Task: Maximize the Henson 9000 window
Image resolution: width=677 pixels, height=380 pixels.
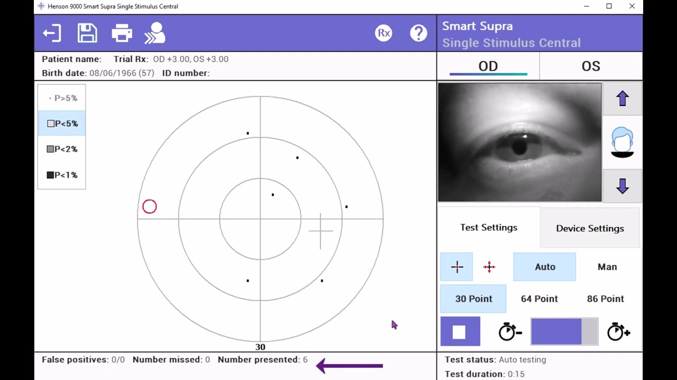Action: (609, 6)
